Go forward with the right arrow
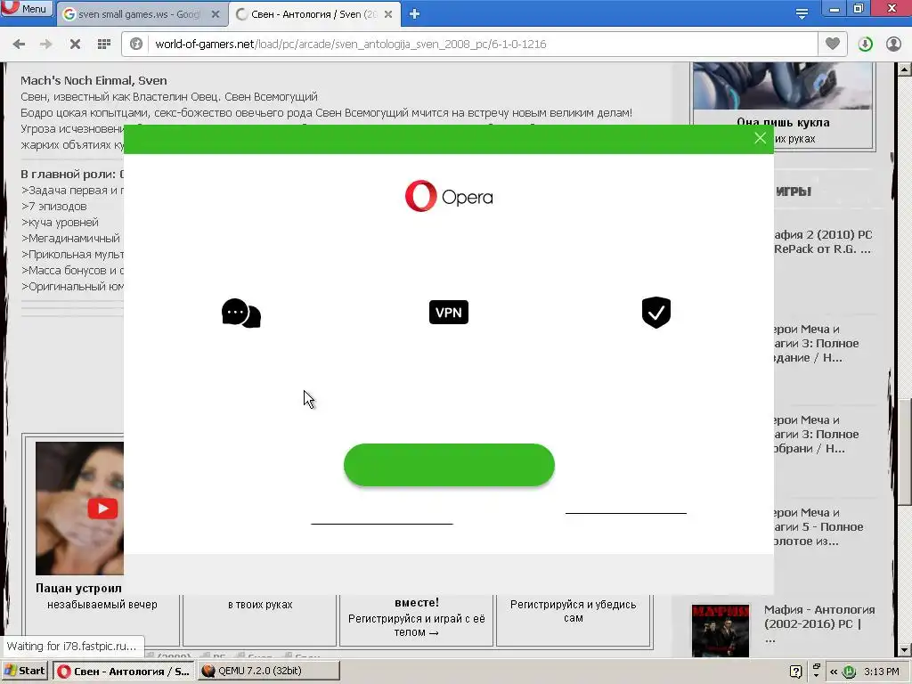The width and height of the screenshot is (912, 684). pos(46,45)
